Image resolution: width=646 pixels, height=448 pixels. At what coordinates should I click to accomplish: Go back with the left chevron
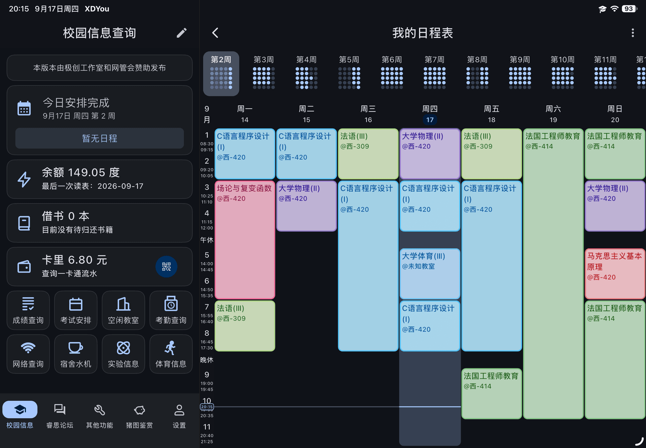coord(215,33)
